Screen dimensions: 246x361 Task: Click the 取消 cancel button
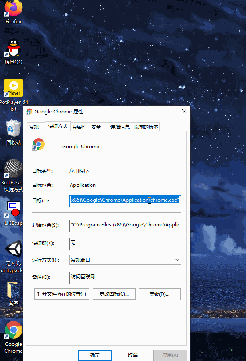133,355
